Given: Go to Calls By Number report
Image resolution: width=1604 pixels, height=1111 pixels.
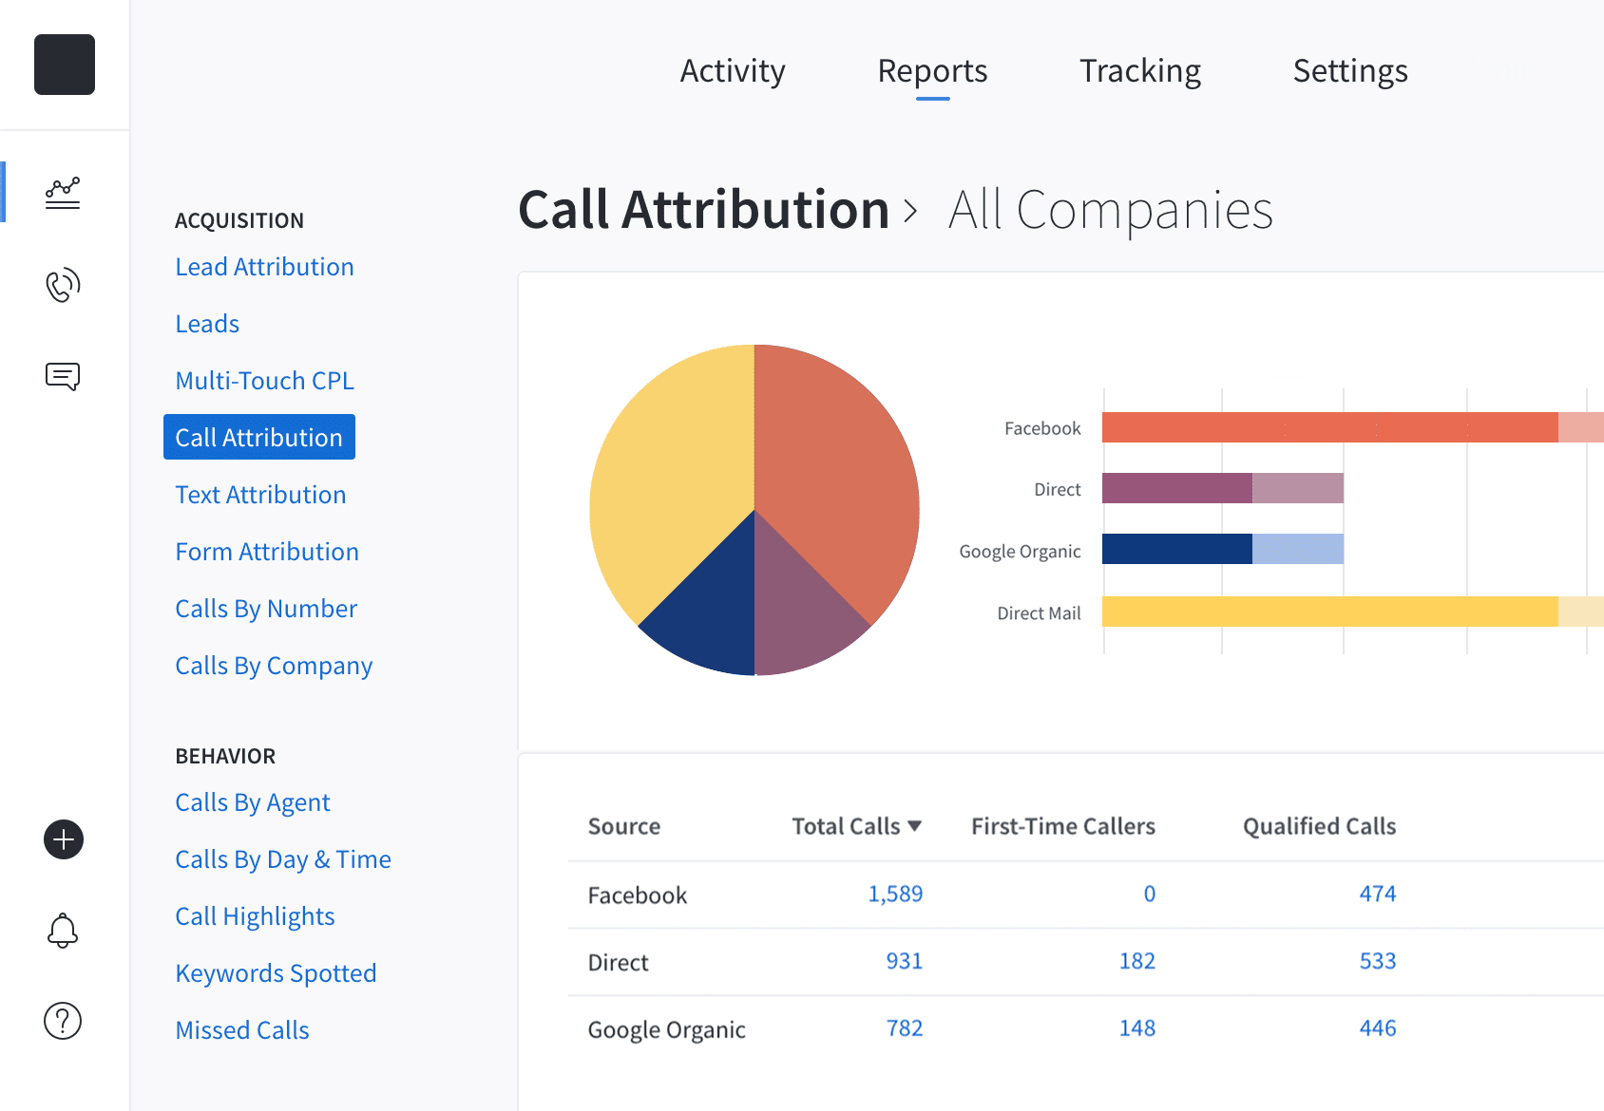Looking at the screenshot, I should click(266, 609).
